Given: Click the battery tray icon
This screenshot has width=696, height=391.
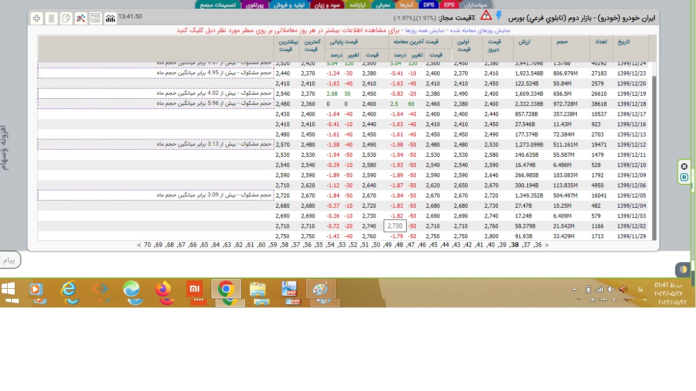Looking at the screenshot, I should (x=588, y=289).
